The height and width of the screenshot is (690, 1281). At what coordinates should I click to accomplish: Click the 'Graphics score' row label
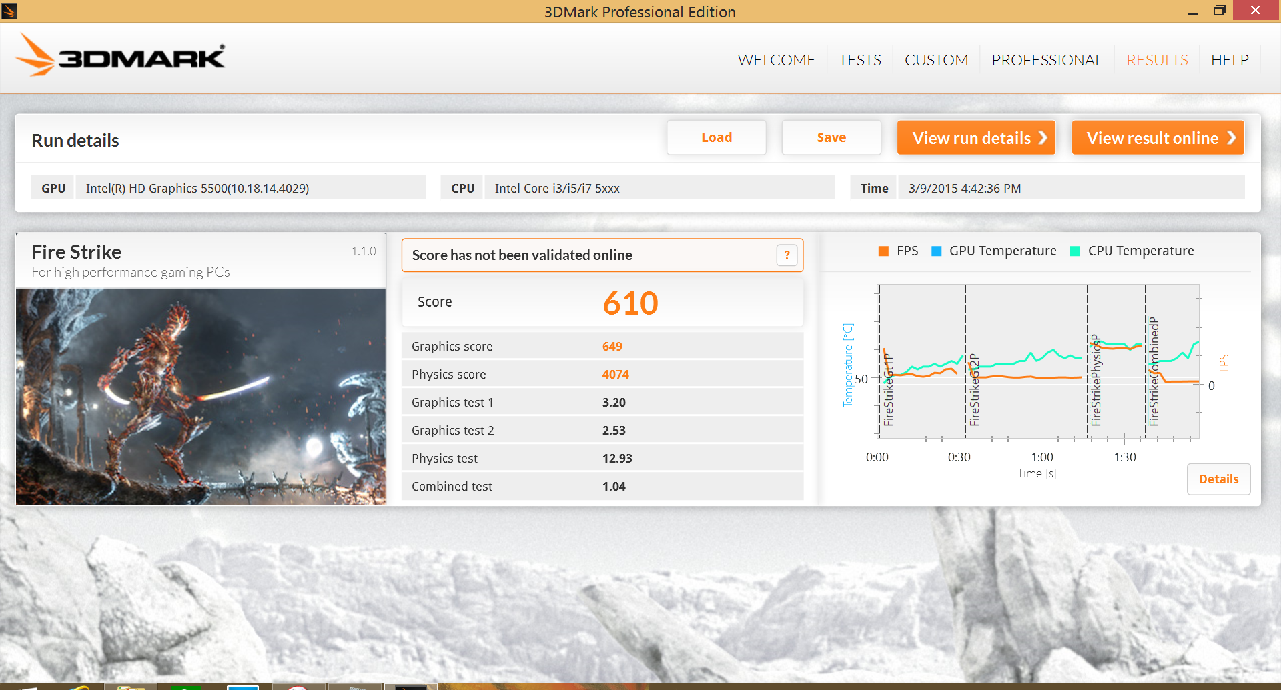452,347
